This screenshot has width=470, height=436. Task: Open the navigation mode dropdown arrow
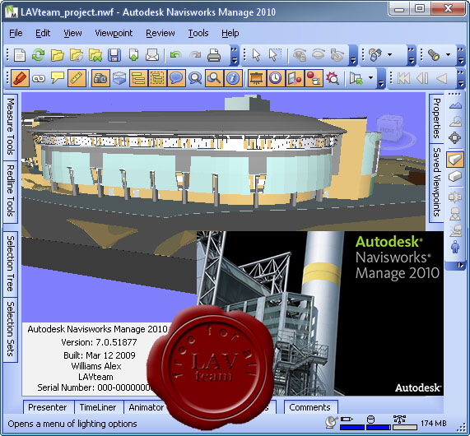click(389, 55)
